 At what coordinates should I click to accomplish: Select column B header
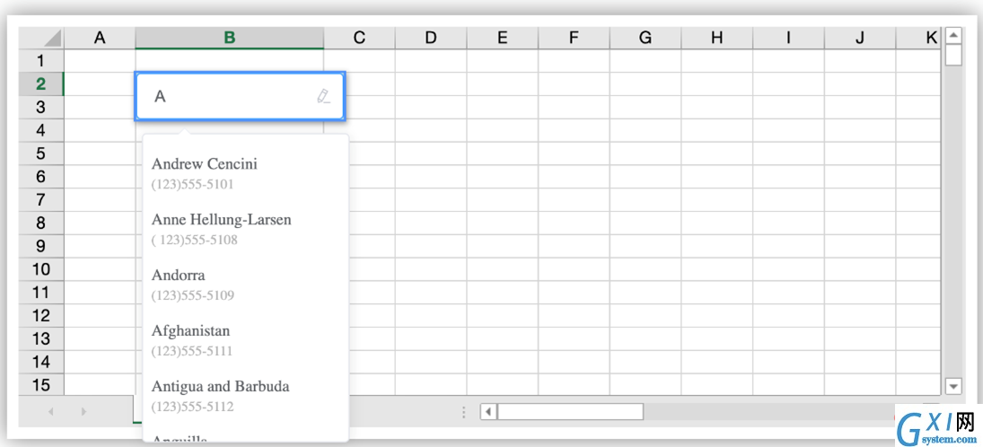[x=230, y=38]
